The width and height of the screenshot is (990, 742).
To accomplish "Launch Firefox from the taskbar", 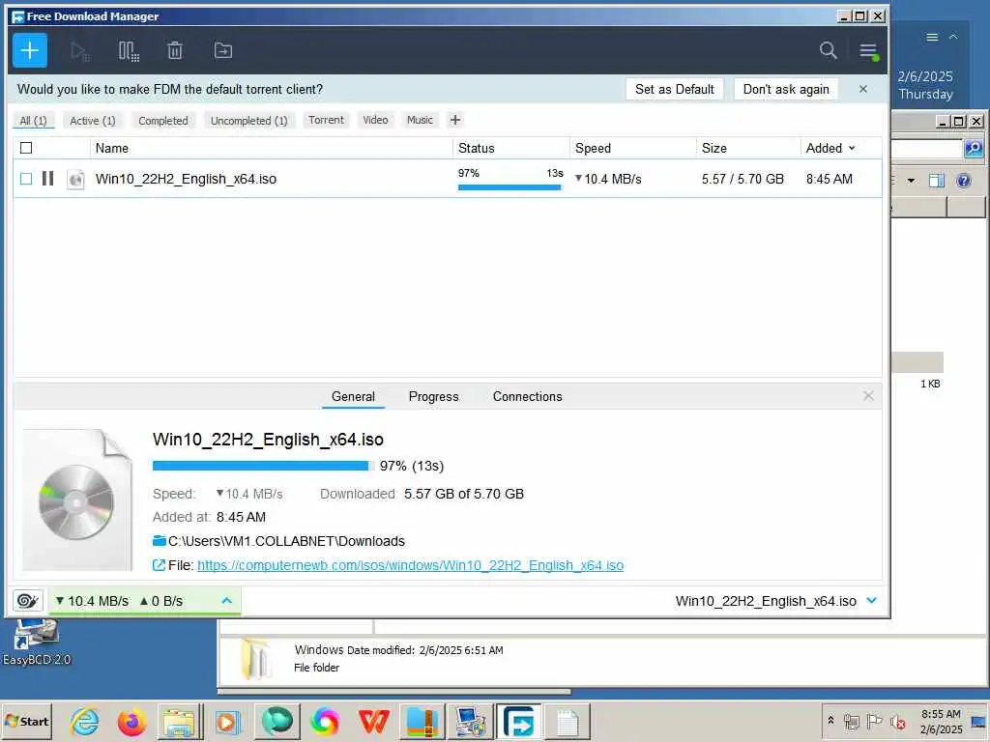I will (131, 721).
